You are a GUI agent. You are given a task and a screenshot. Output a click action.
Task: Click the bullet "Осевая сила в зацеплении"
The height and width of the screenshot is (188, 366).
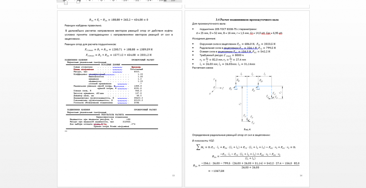point(231,52)
